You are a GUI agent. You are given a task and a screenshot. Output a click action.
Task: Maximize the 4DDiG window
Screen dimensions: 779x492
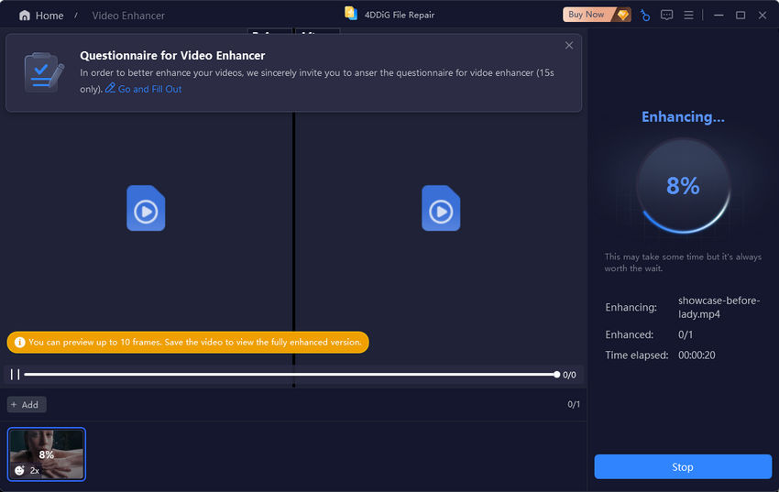[x=741, y=16]
